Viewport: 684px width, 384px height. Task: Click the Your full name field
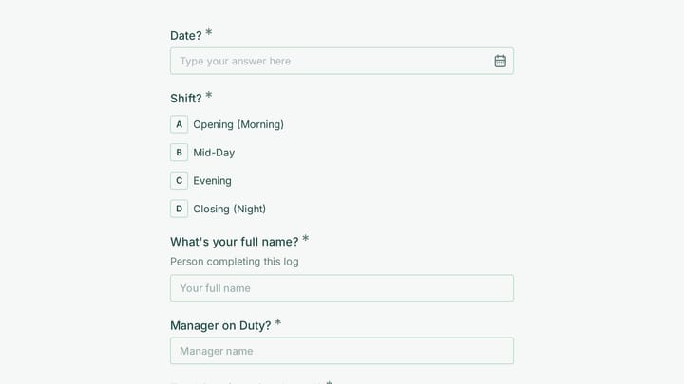point(342,288)
